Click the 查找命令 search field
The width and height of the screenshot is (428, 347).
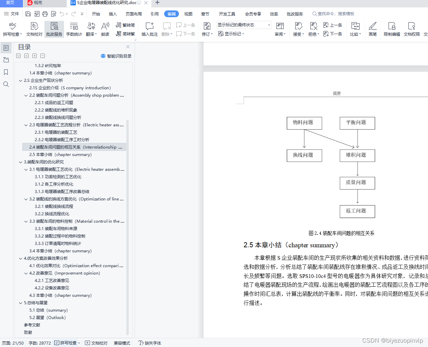334,14
